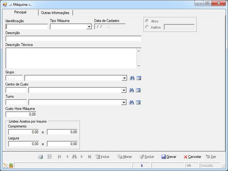Screen dimensions: 228x171
Task: Click scroll up arrow in Descrição Técnica
Action: [139, 51]
